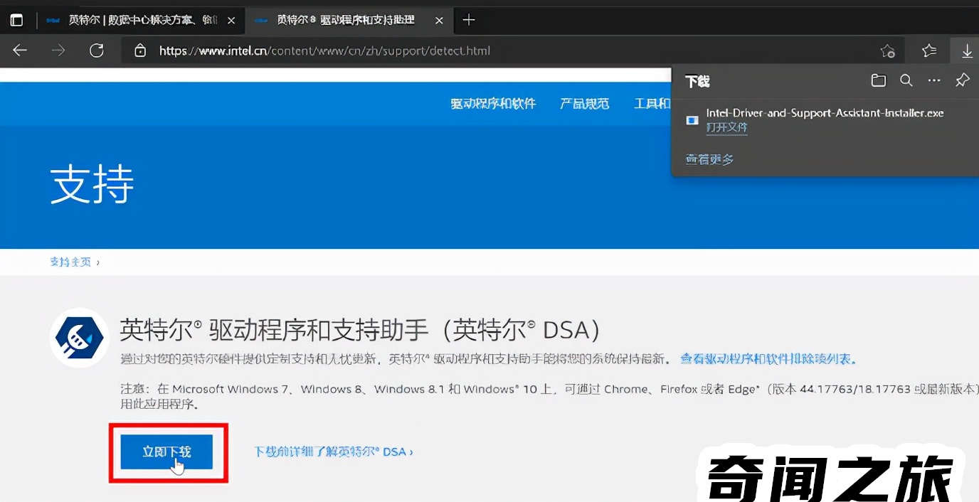Viewport: 979px width, 502px height.
Task: Click the Intel DSA logo icon
Action: [79, 337]
